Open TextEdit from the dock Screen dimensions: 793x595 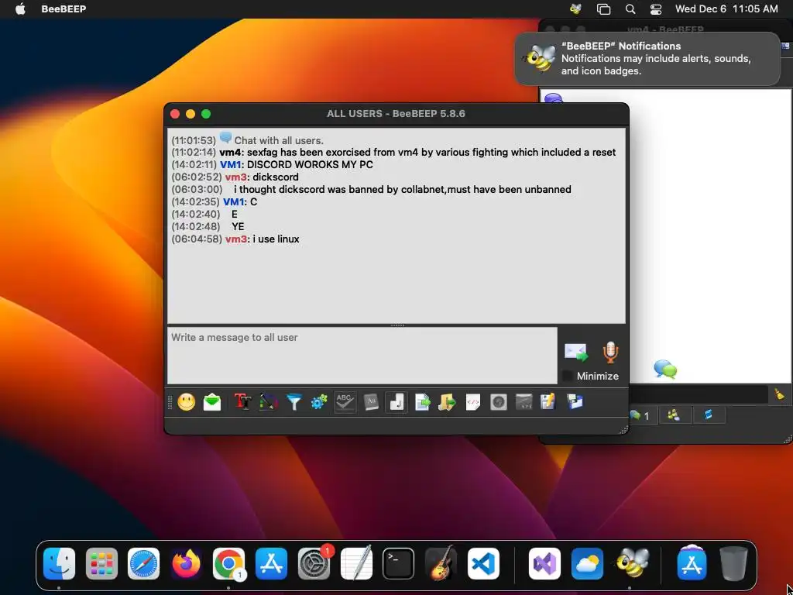coord(356,564)
